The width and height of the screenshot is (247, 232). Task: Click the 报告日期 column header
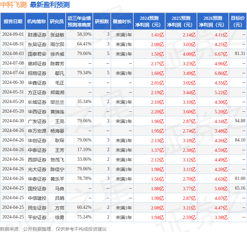coord(13,22)
